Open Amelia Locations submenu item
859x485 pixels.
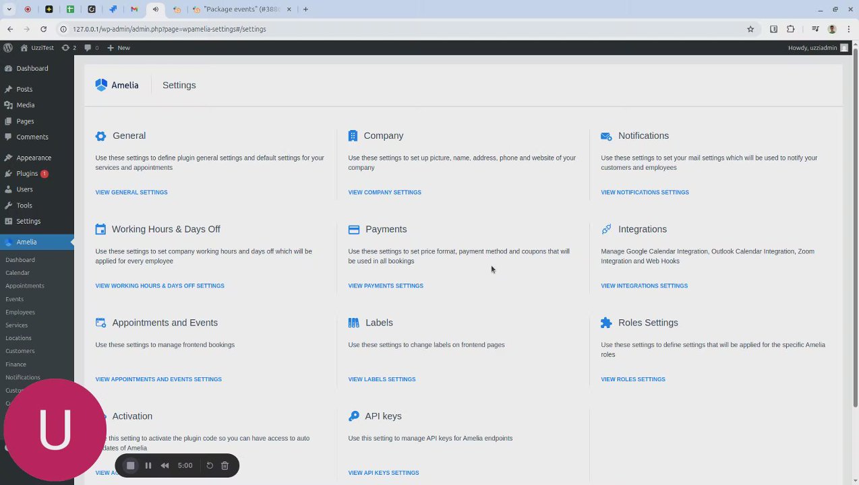click(18, 338)
